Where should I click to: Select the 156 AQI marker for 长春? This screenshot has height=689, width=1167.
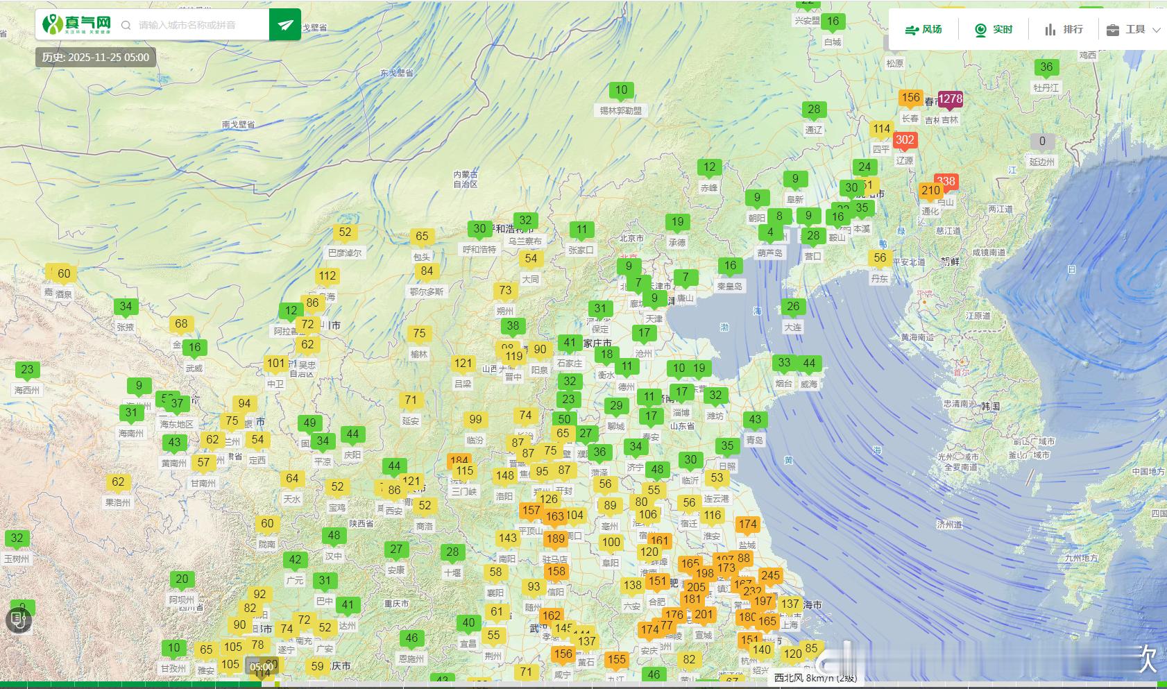910,98
